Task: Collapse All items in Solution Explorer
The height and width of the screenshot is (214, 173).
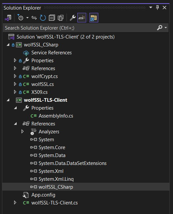Action: coord(52,18)
